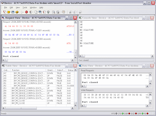Click the Open folder toolbar icon
The height and width of the screenshot is (116, 156).
9,12
